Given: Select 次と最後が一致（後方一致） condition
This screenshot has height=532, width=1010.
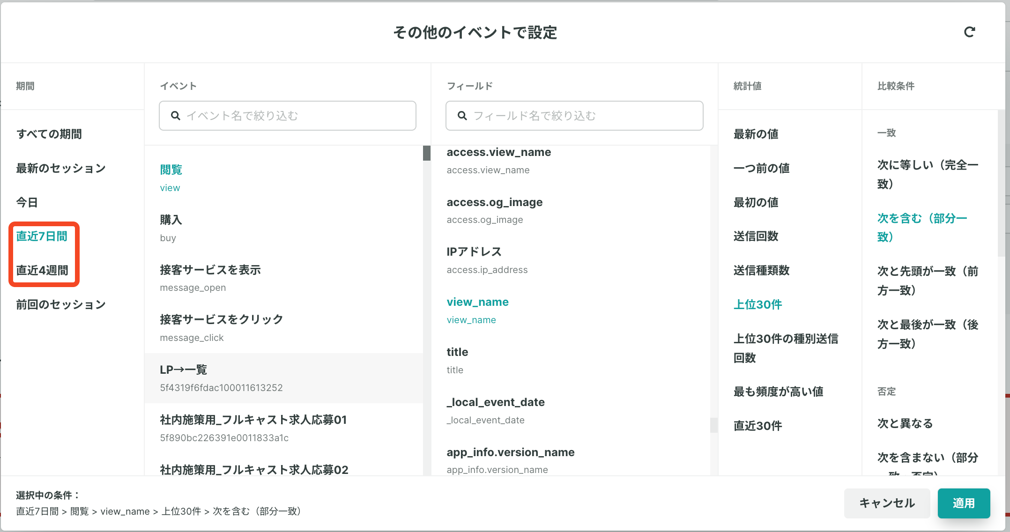Looking at the screenshot, I should (928, 334).
